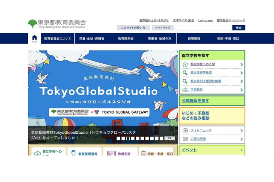Click the license card icon beside 教員免許
This screenshot has height=182, width=274.
(x=111, y=153)
